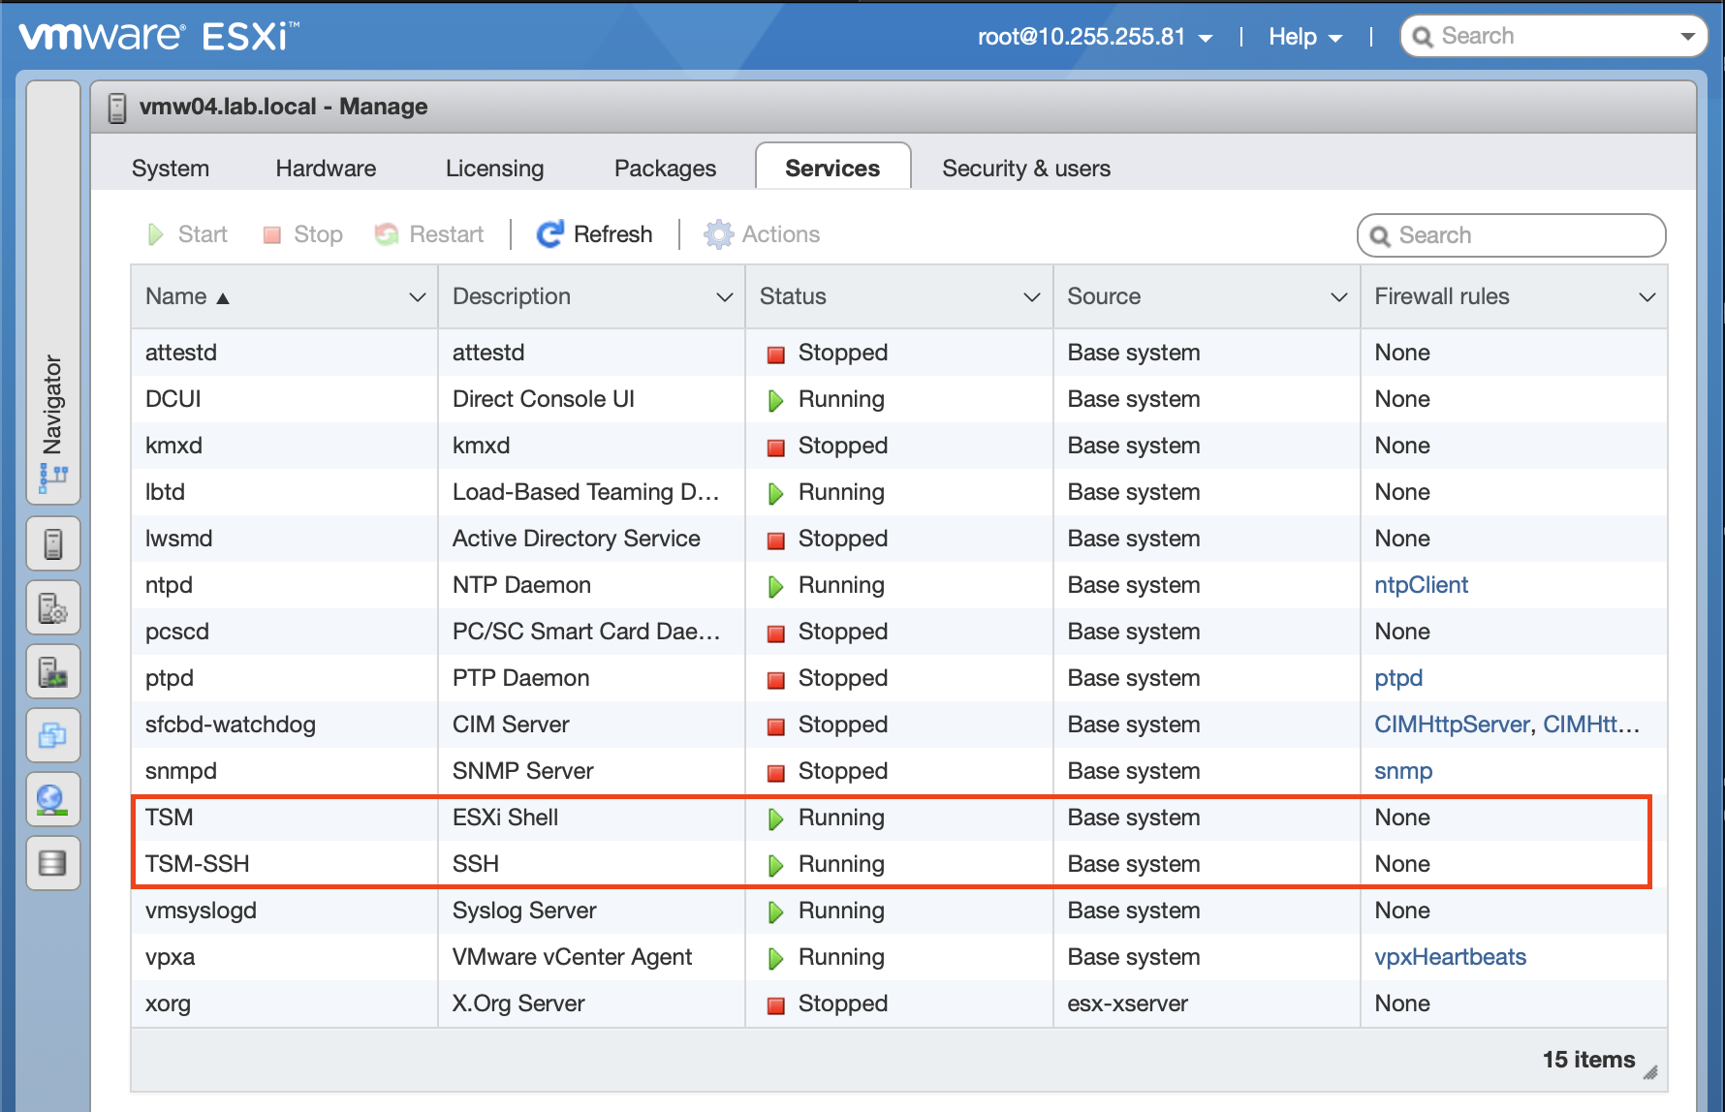Select the TSM-SSH service row
Viewport: 1725px width, 1112px height.
pos(899,864)
